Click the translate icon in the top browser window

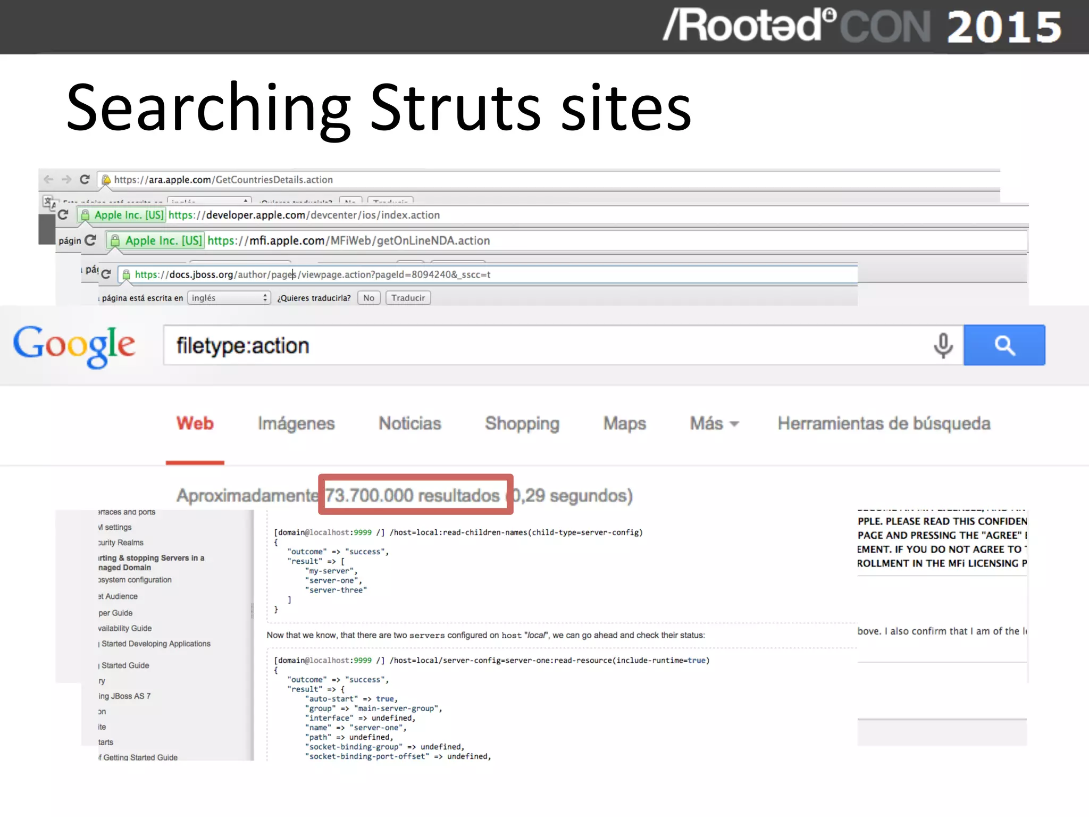point(49,202)
